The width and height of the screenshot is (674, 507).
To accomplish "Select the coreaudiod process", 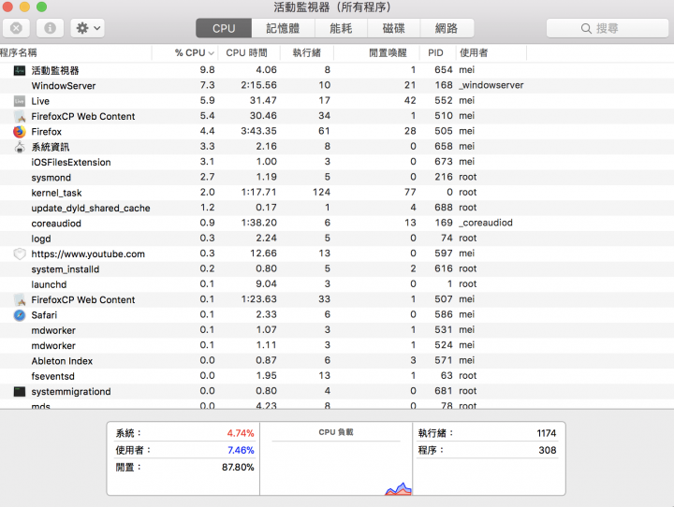I will (x=337, y=223).
